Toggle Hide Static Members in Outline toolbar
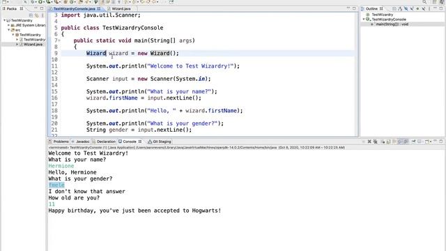Viewport: 446px width, 251px height. click(412, 9)
